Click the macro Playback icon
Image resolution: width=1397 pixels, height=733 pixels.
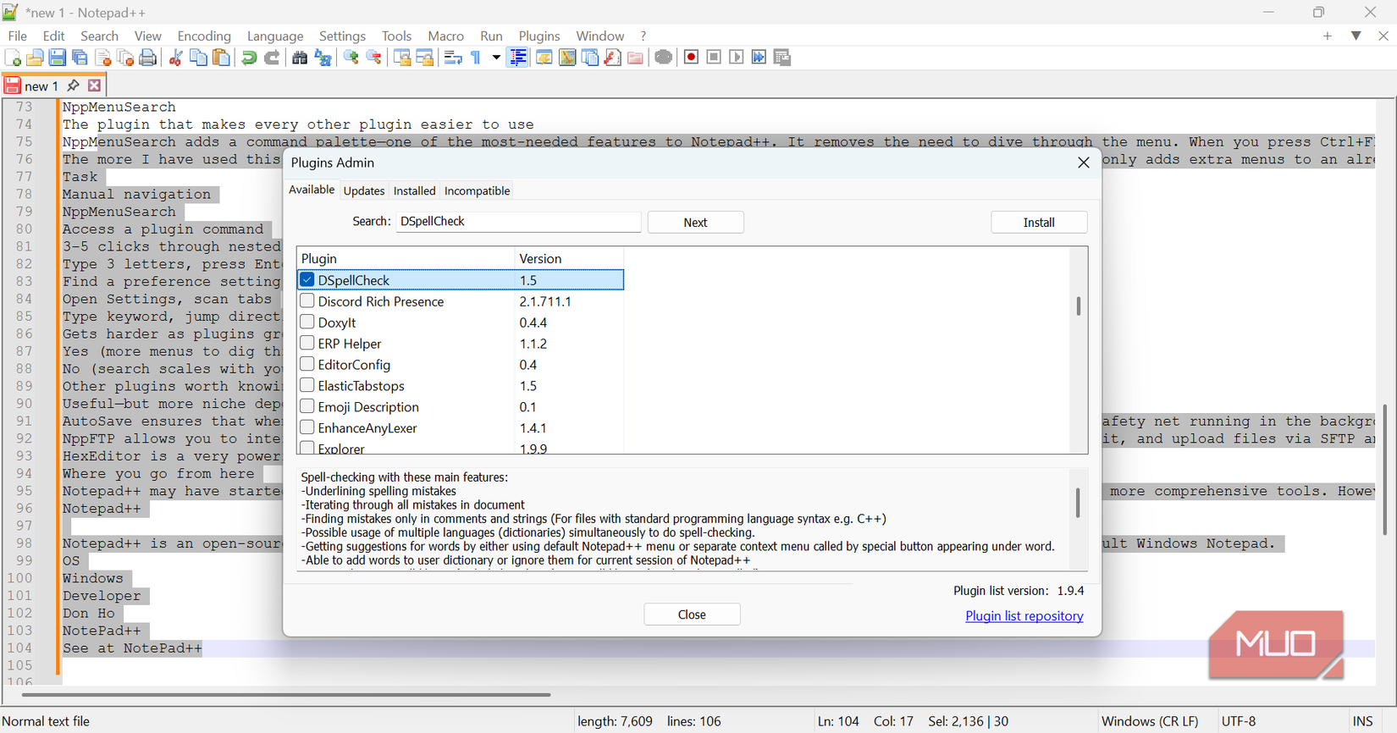point(737,58)
